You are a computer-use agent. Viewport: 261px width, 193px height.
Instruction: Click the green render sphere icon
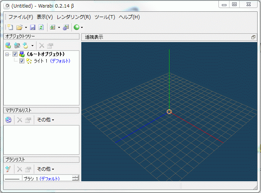click(x=76, y=27)
